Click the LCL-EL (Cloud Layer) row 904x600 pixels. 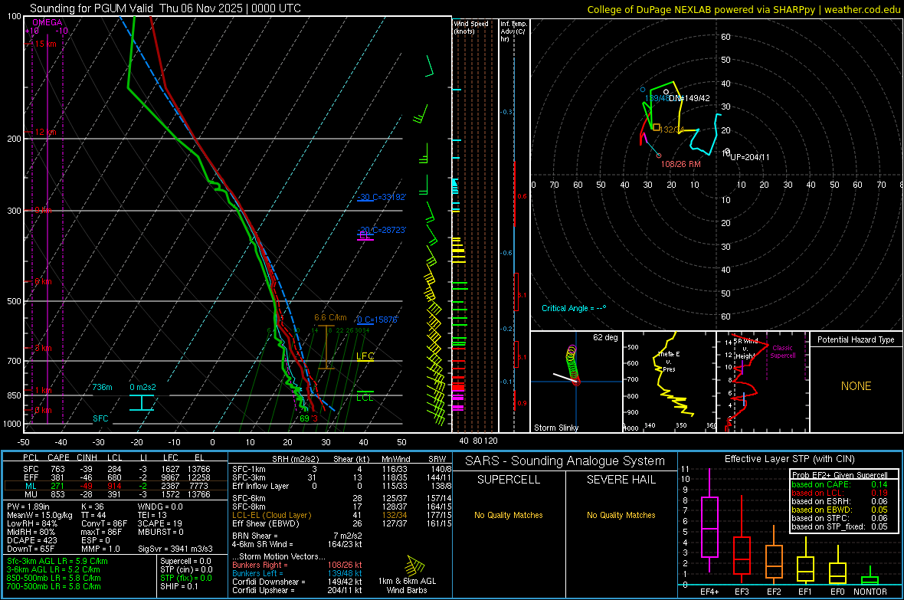(342, 515)
